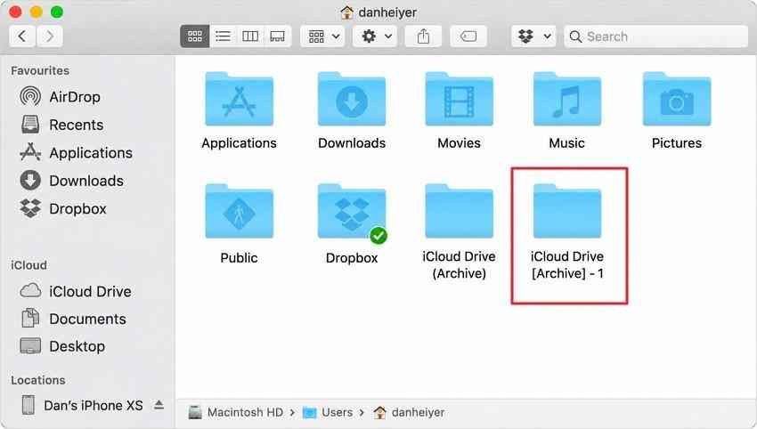Image resolution: width=757 pixels, height=429 pixels.
Task: Select the Downloads folder icon
Action: 352,99
